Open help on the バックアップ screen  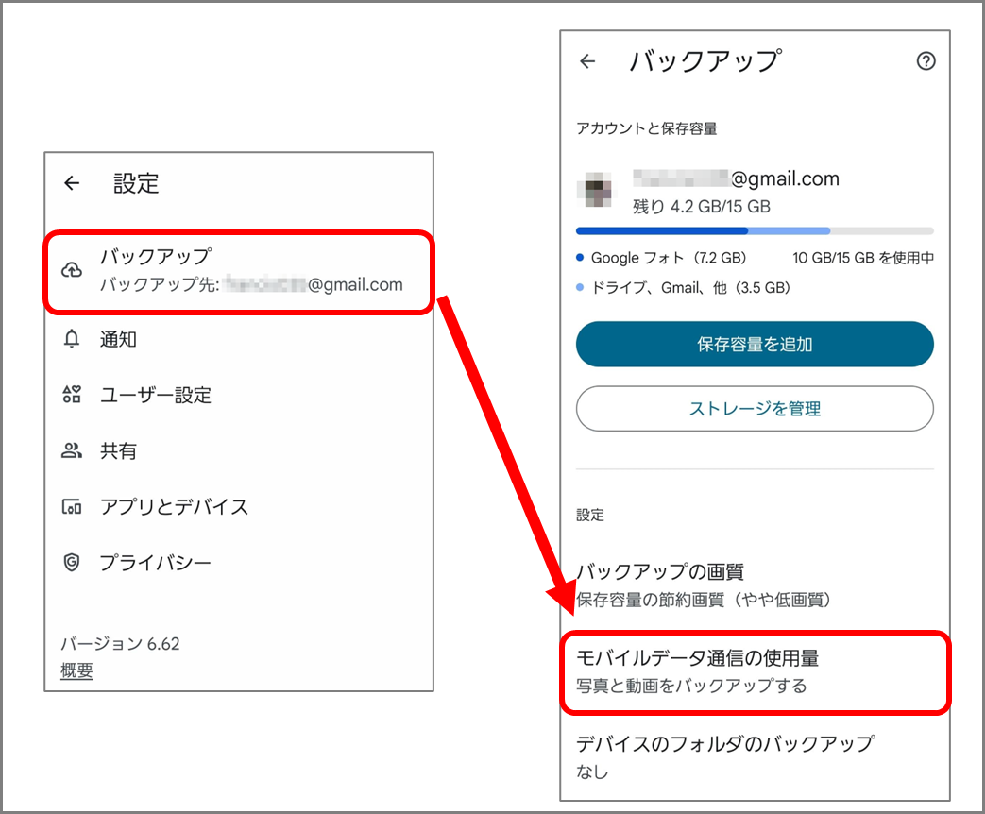click(x=926, y=61)
